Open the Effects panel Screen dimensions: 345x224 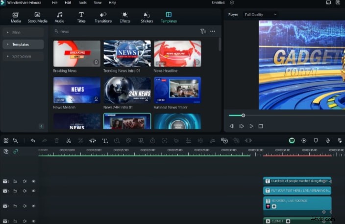tap(125, 17)
